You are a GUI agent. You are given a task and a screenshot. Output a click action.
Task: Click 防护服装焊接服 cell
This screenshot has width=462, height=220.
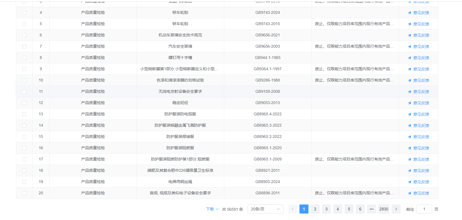[x=180, y=137]
